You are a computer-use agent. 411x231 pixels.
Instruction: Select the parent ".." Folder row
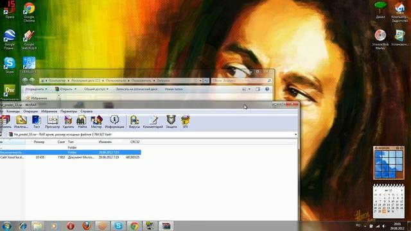point(70,148)
